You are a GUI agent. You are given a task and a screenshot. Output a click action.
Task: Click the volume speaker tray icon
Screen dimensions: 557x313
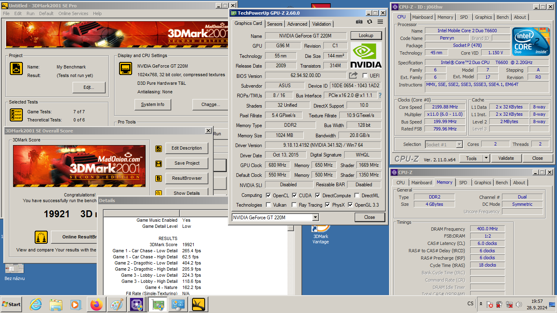(519, 304)
